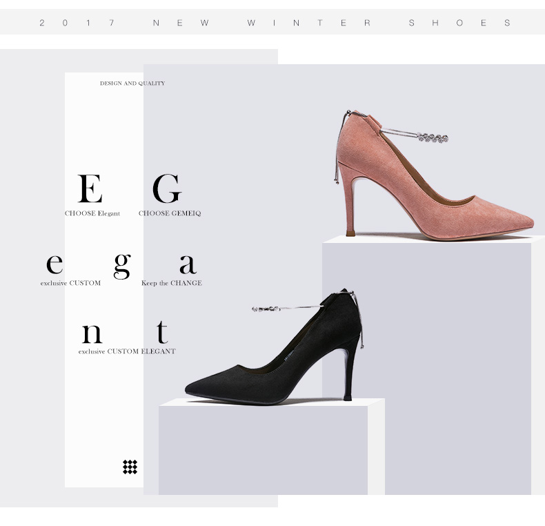The width and height of the screenshot is (545, 526).
Task: Click the large lowercase letter e
Action: (54, 264)
